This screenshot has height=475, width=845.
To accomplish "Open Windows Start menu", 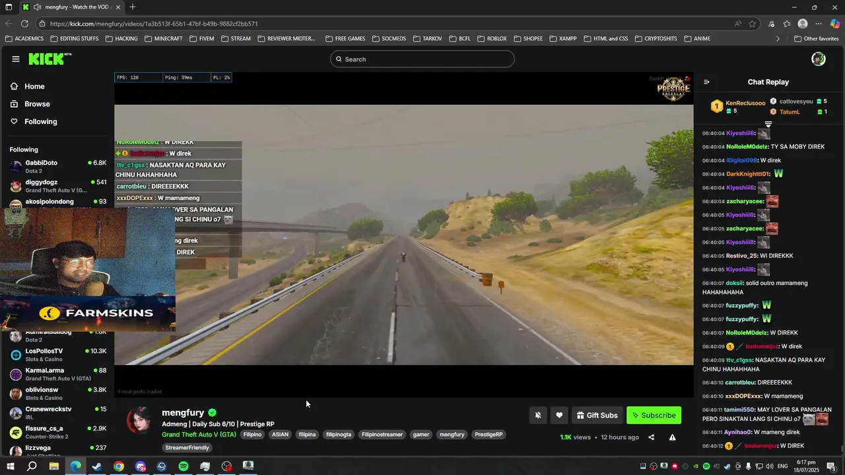I will (x=10, y=466).
